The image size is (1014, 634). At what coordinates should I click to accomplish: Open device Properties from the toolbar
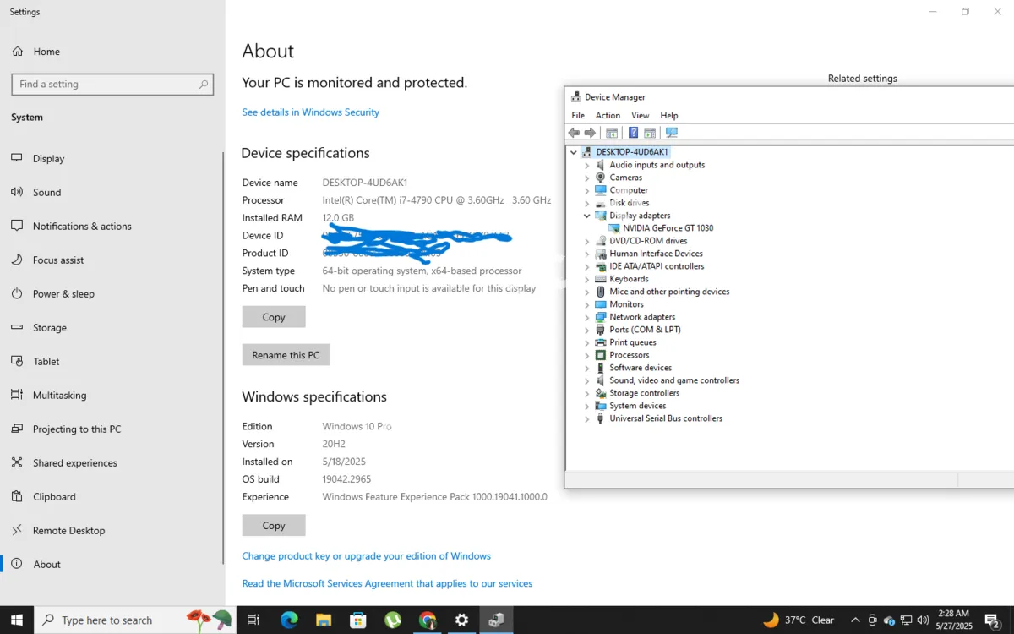coord(612,132)
